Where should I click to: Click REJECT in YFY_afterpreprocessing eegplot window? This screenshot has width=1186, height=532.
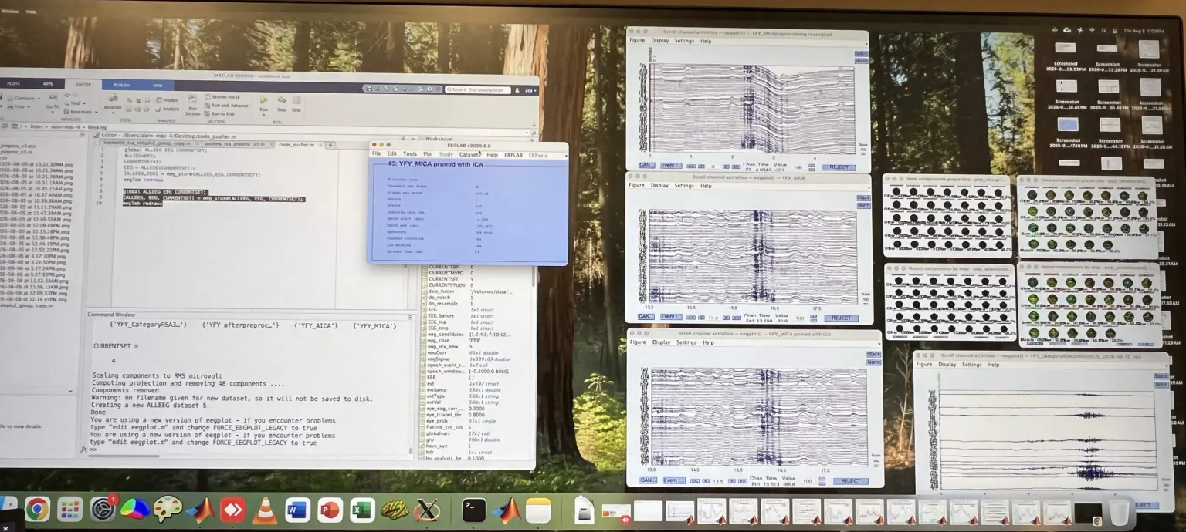839,167
